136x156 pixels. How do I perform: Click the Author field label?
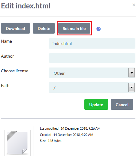(x=8, y=56)
